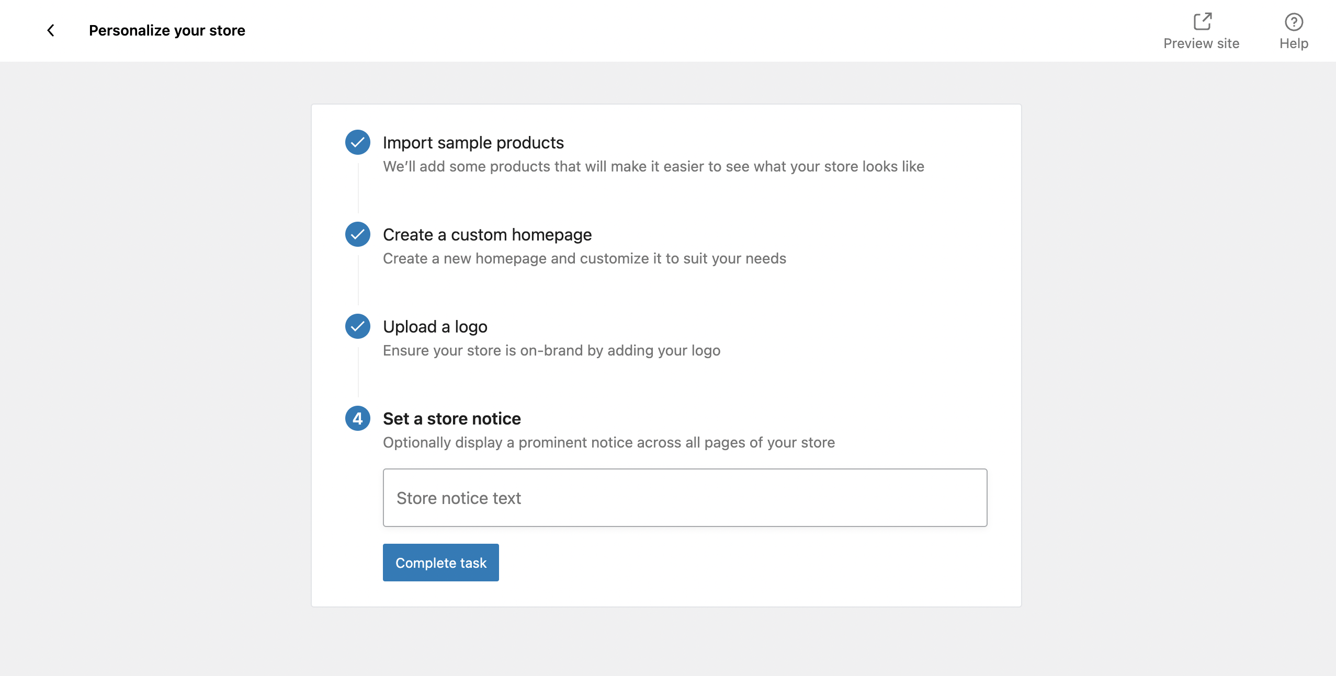Expand the Create a custom homepage step
The height and width of the screenshot is (676, 1336).
[x=487, y=235]
